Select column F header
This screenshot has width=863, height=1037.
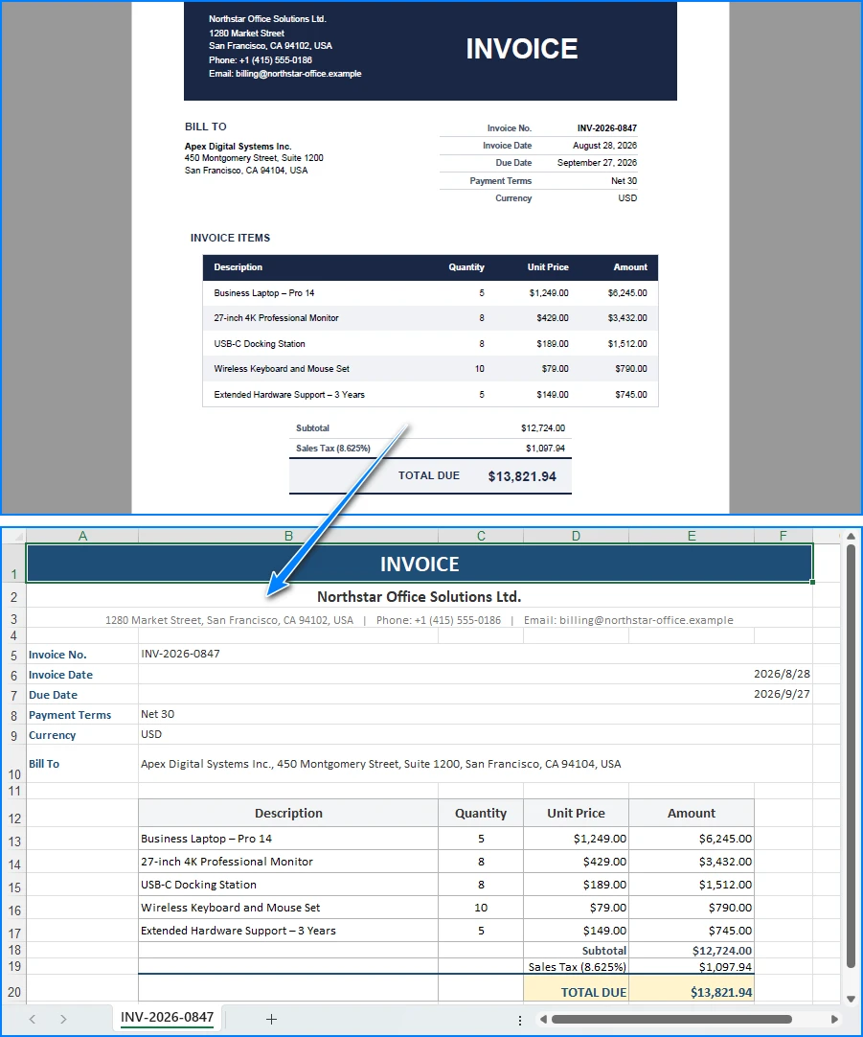pos(784,536)
